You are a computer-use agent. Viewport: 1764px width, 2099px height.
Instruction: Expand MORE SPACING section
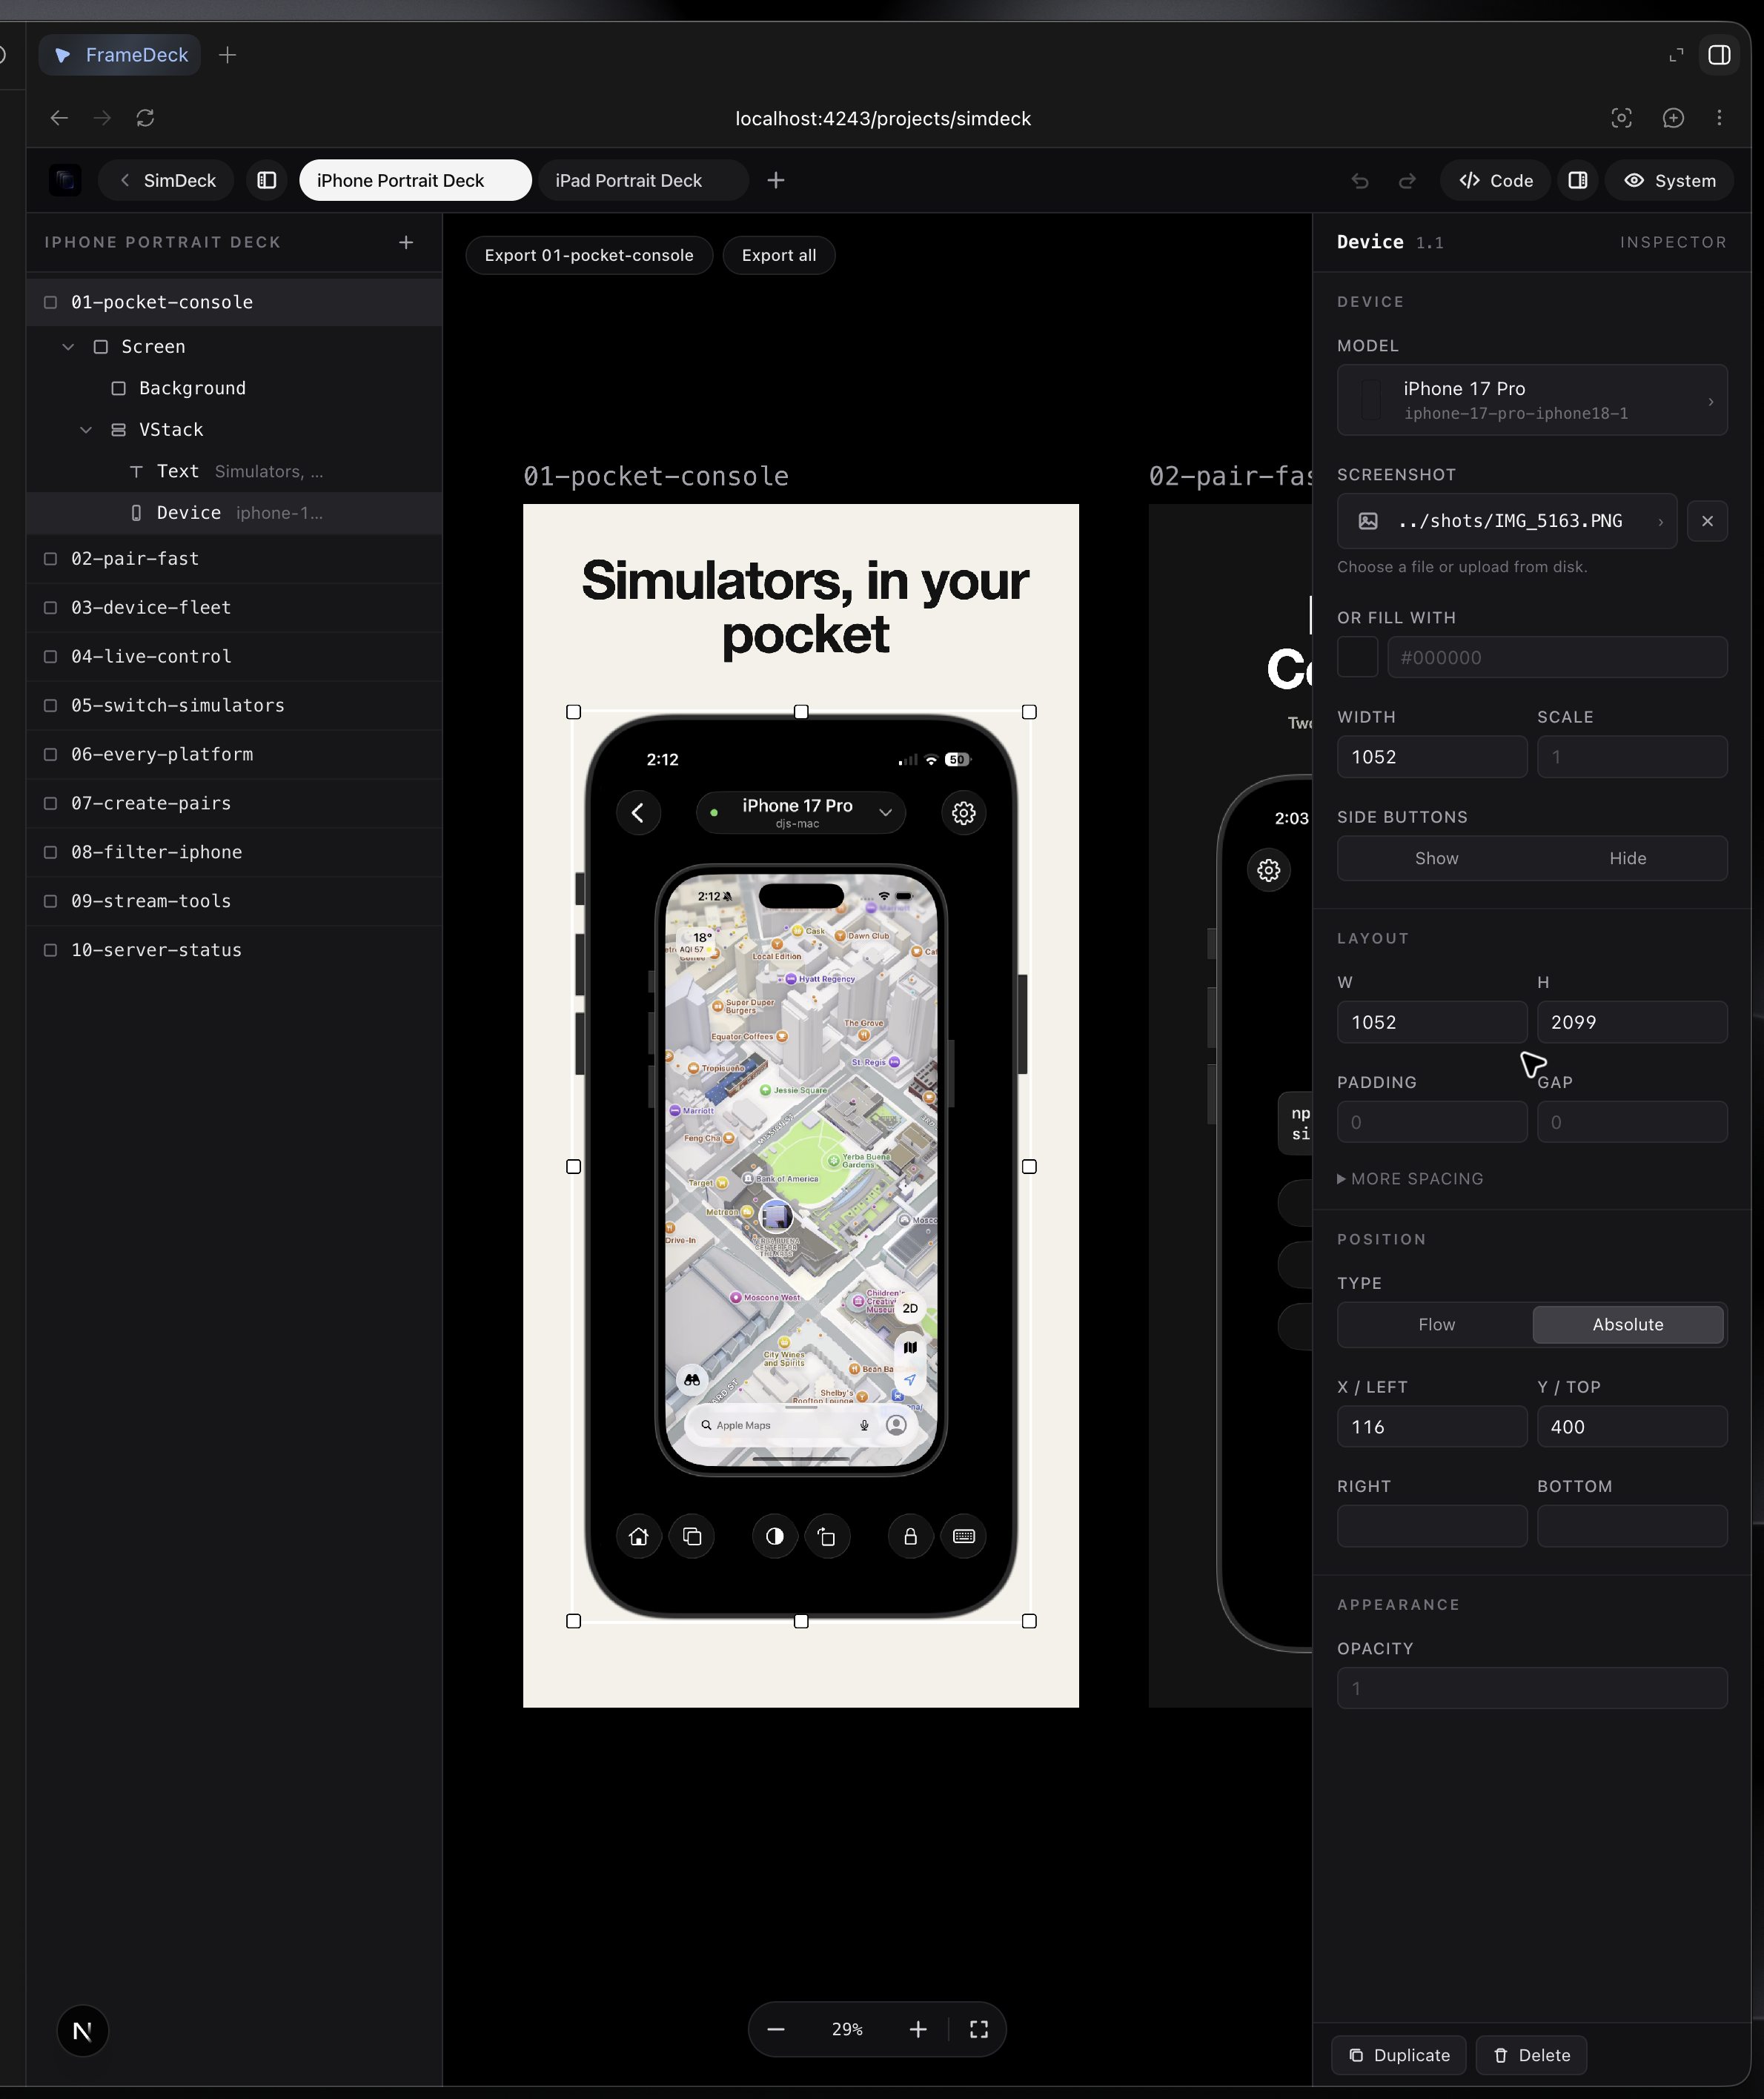point(1410,1179)
